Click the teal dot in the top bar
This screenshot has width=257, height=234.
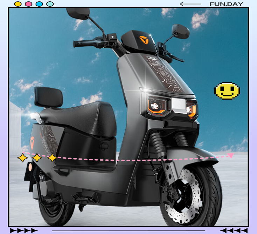coord(50,4)
